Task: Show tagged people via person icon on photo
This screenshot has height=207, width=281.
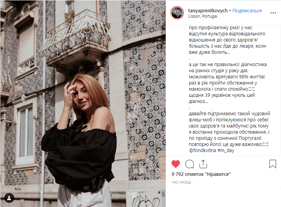Action: 9,198
